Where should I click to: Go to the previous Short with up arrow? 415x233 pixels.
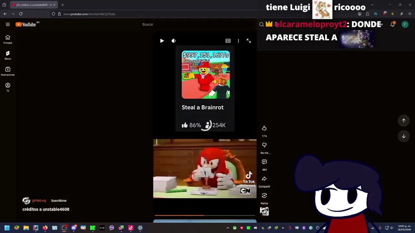(x=404, y=121)
